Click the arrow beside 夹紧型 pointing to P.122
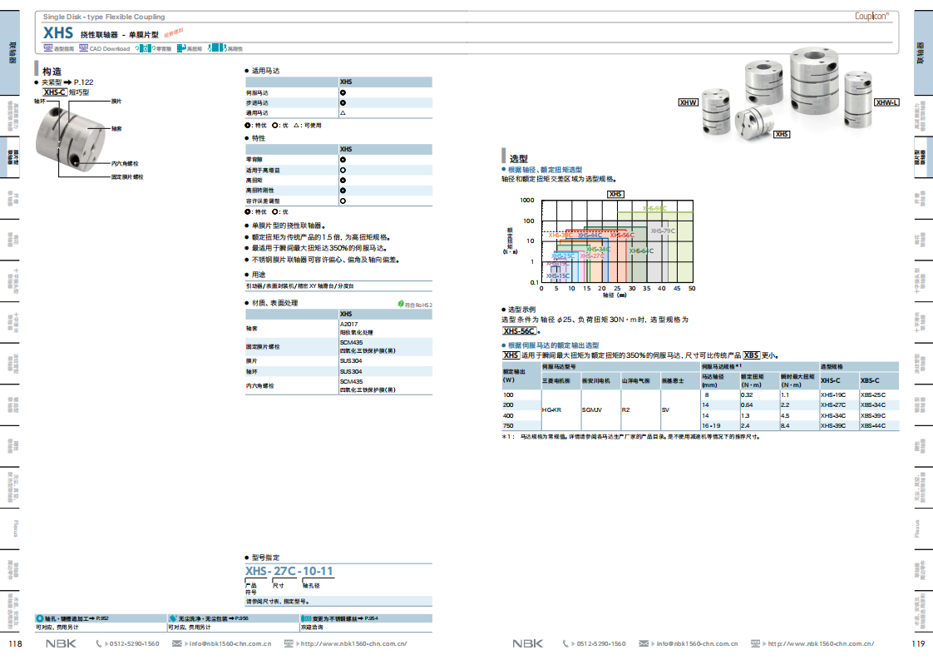This screenshot has height=660, width=933. (67, 82)
